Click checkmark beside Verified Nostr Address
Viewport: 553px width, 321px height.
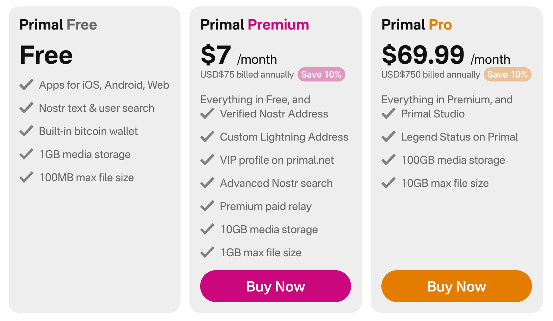coord(207,114)
